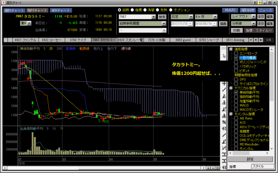
Task: Click the 印刷 print button
Action: pos(236,30)
